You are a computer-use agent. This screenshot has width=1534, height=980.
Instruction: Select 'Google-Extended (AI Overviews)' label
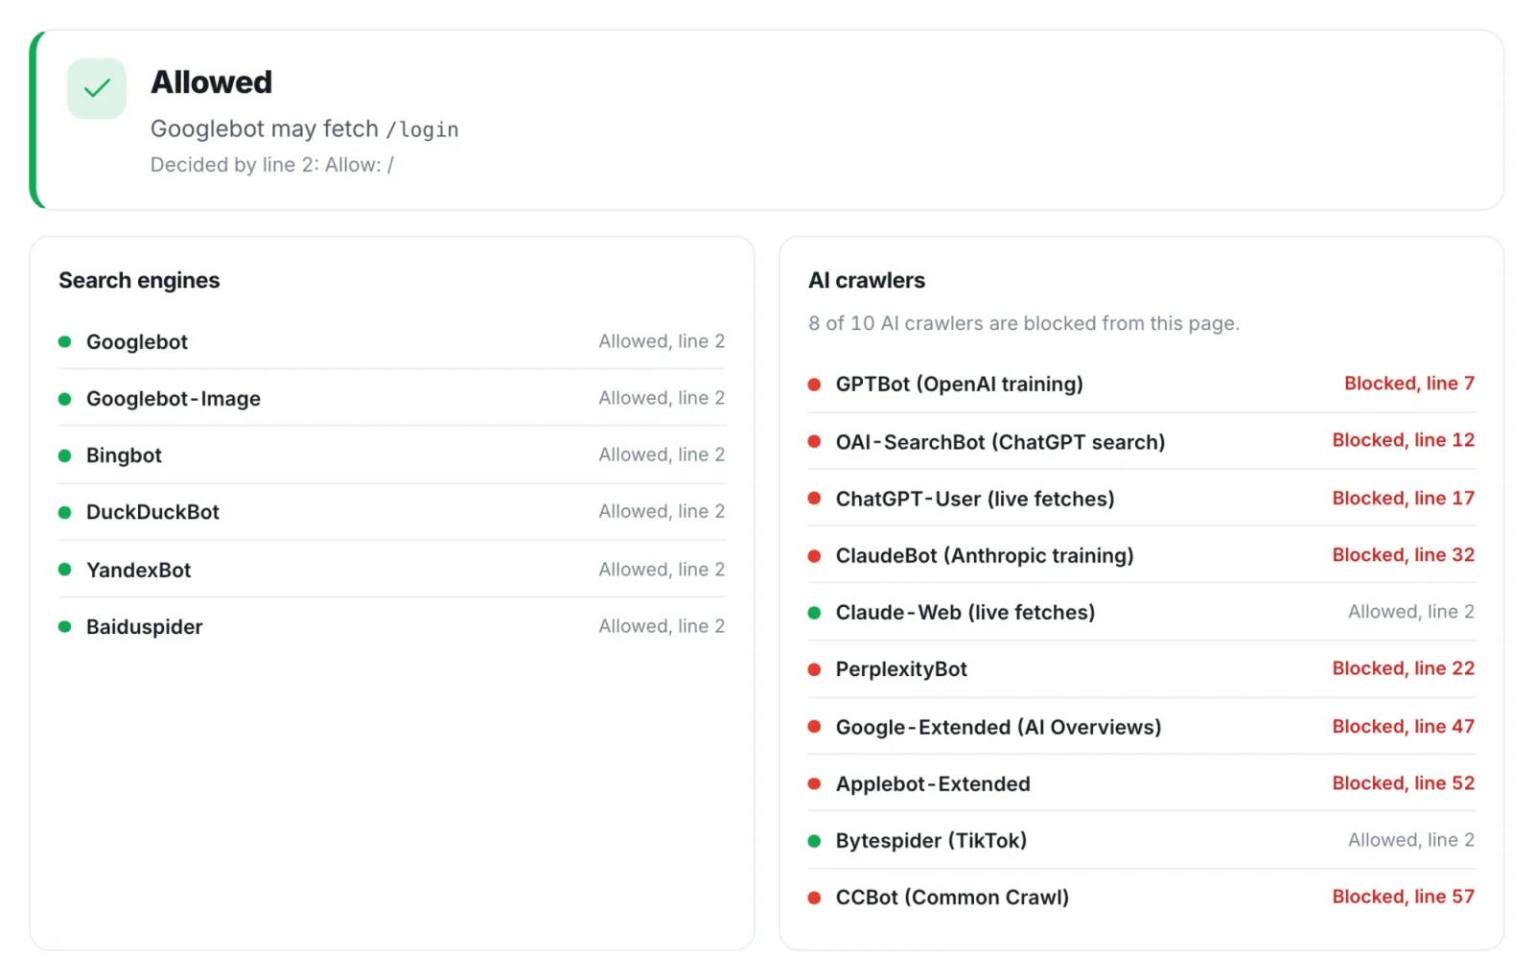(x=998, y=728)
